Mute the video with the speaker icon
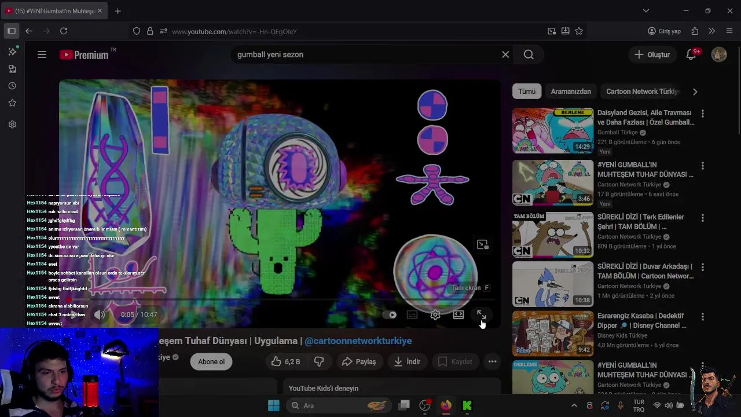The height and width of the screenshot is (417, 741). pyautogui.click(x=100, y=314)
